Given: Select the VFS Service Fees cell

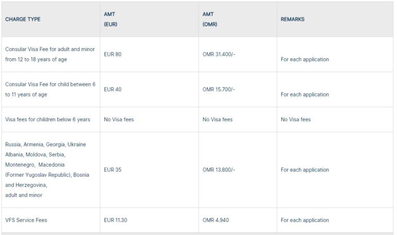Looking at the screenshot, I should (x=26, y=220).
